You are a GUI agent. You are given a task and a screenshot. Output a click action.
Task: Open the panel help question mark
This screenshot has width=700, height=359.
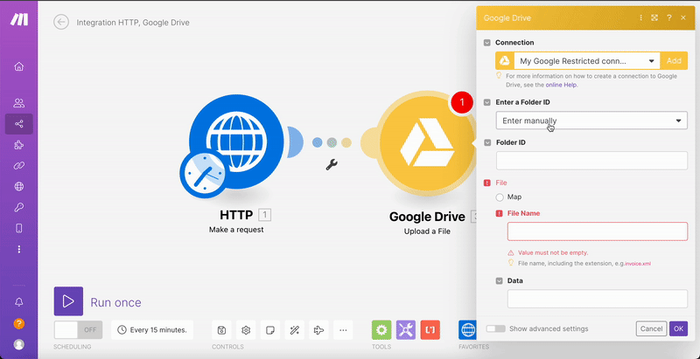pos(668,17)
